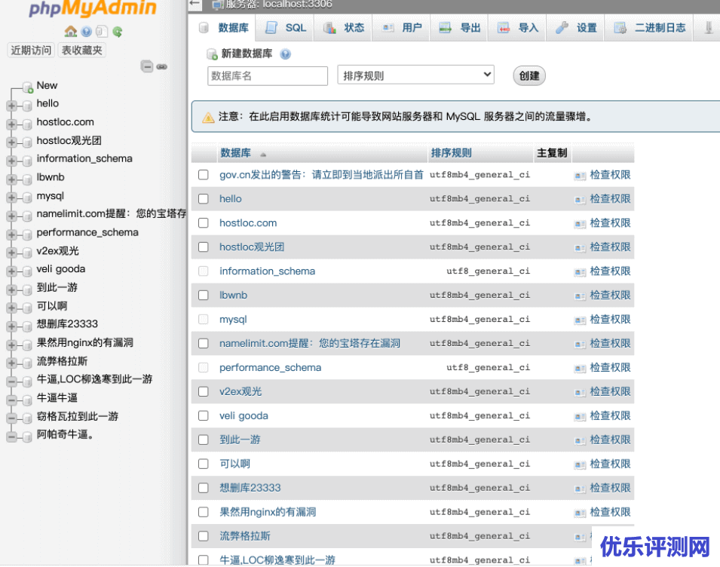Viewport: 720px width, 567px height.
Task: Expand the performance_schema tree node
Action: coord(11,234)
